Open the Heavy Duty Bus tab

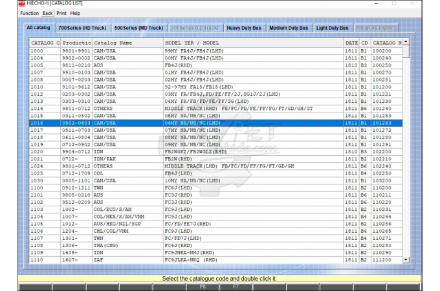[x=244, y=28]
